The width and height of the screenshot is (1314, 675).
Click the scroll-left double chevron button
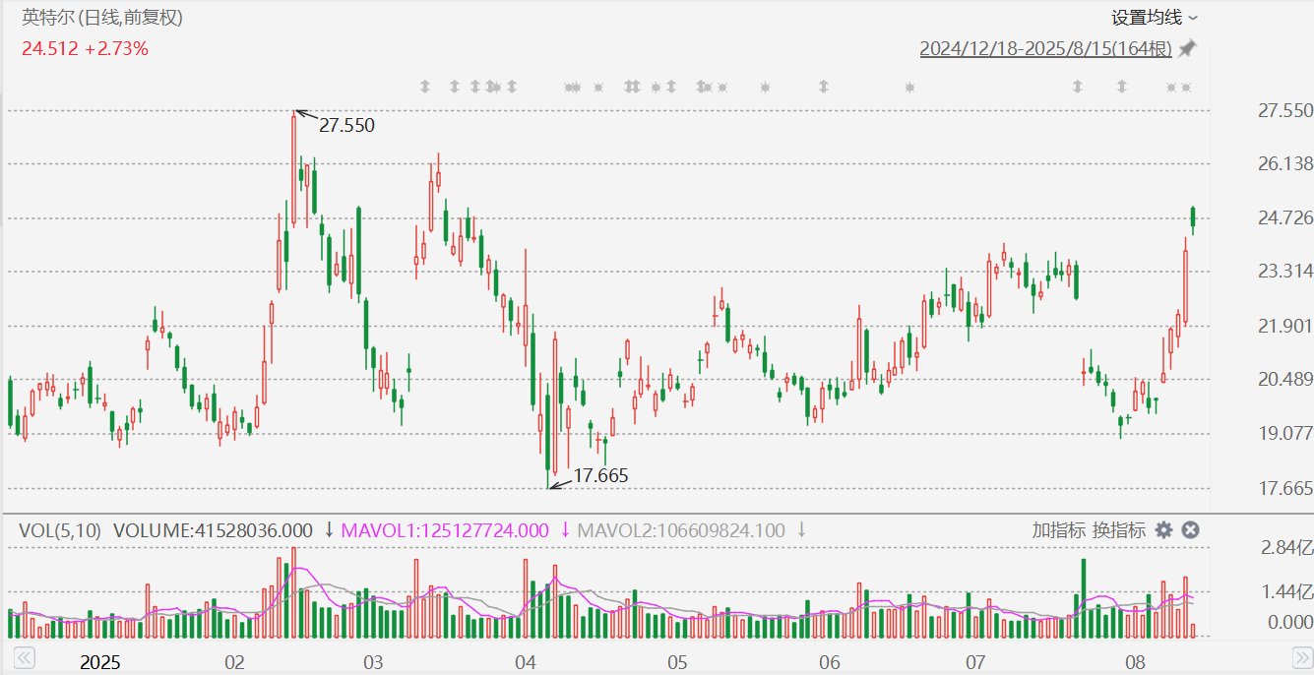(x=24, y=658)
